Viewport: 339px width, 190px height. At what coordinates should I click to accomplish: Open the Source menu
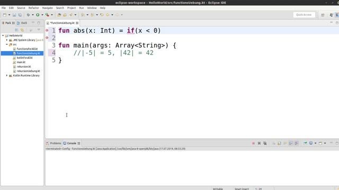click(21, 8)
